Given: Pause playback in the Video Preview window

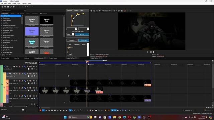Looking at the screenshot, I should pyautogui.click(x=151, y=52).
